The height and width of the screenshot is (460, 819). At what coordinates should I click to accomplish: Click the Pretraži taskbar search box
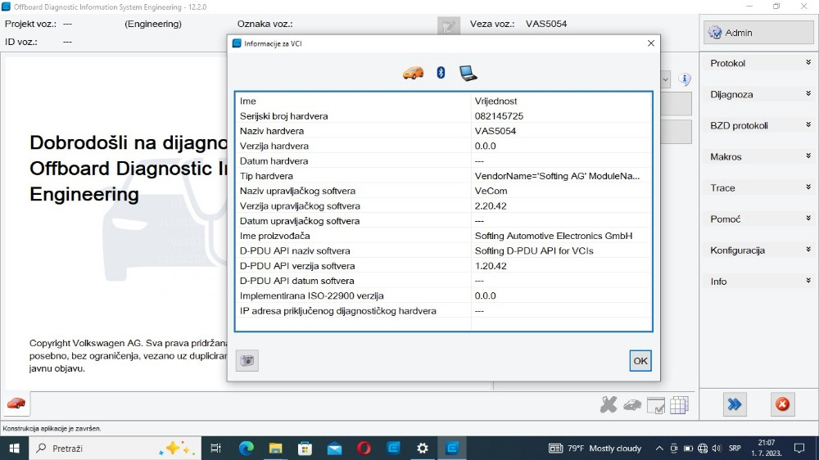115,448
